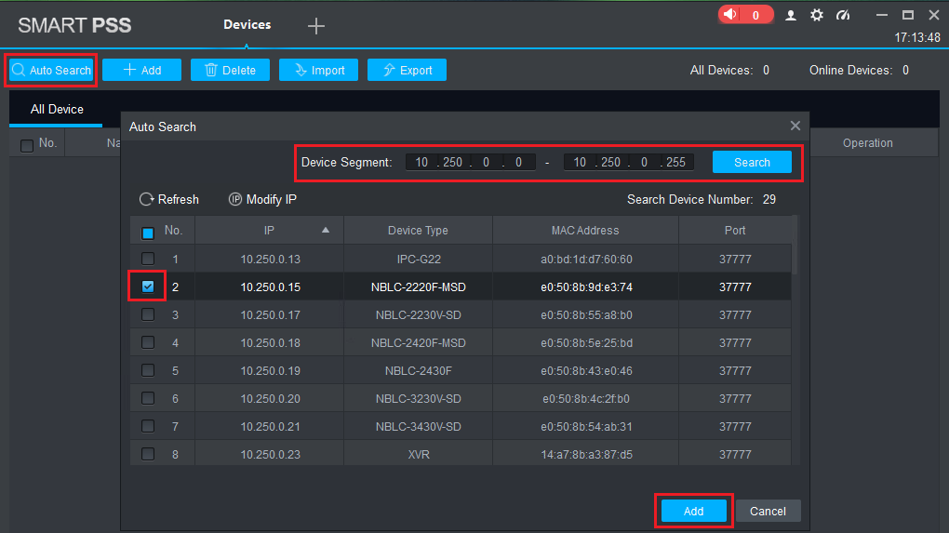This screenshot has height=533, width=949.
Task: Check the box for device 10.250.0.13
Action: click(148, 259)
